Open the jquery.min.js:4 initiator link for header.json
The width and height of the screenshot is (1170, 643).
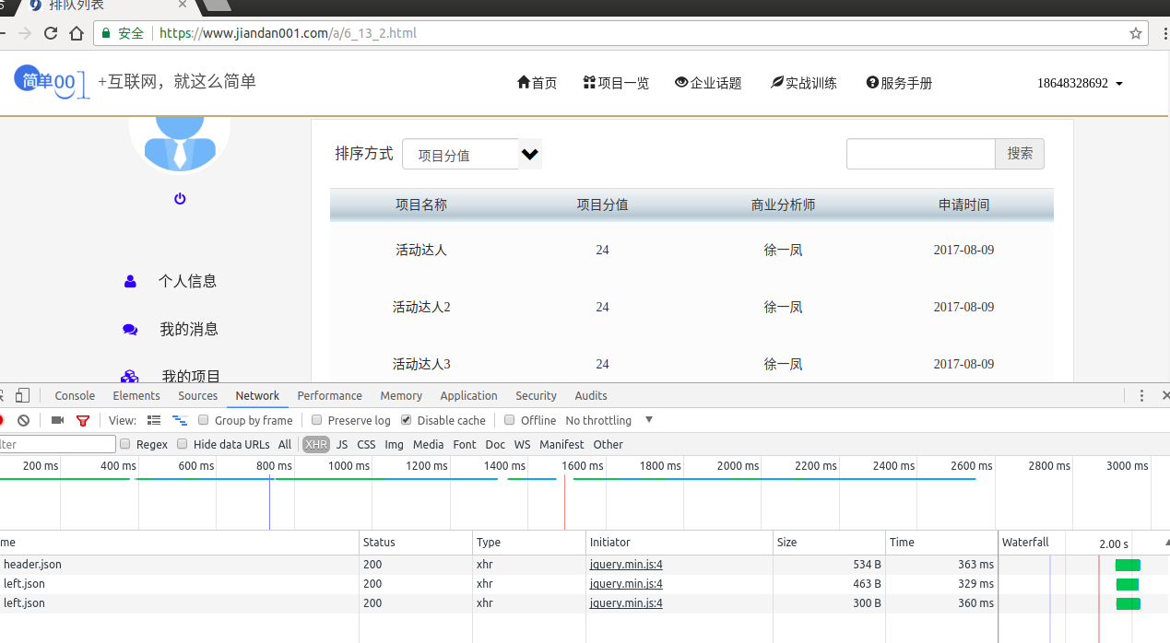coord(626,565)
